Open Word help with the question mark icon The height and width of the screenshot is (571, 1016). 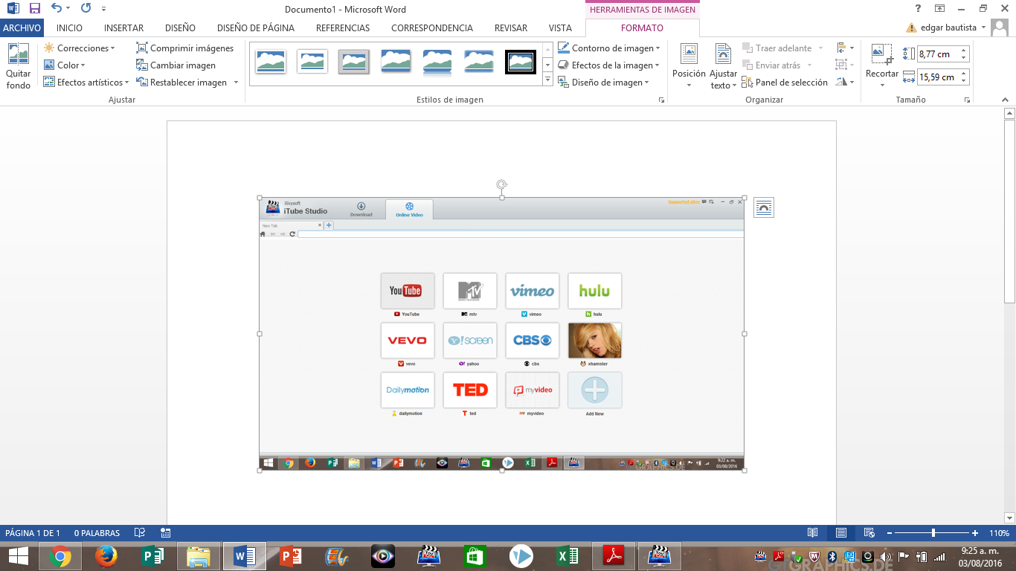918,8
